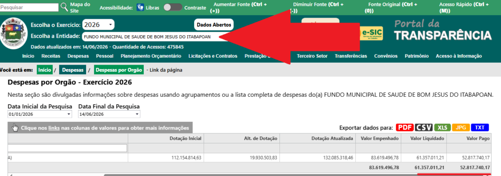Click Aumentar Fonte link
This screenshot has height=176, width=501.
[239, 7]
